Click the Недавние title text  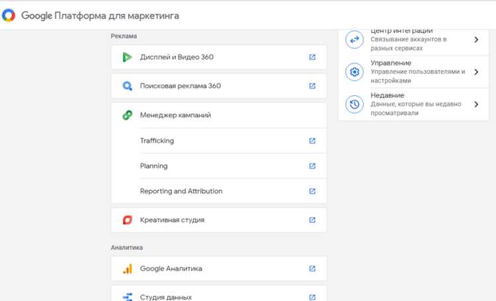click(387, 95)
